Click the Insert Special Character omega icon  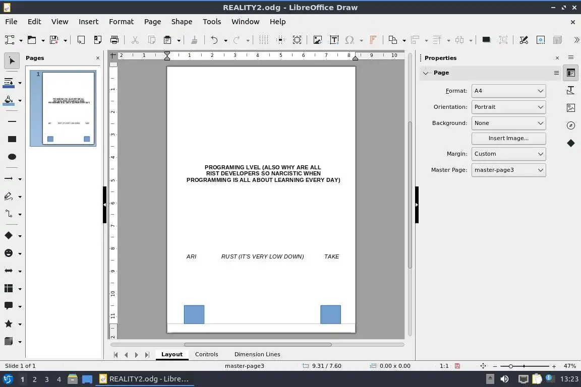[350, 40]
